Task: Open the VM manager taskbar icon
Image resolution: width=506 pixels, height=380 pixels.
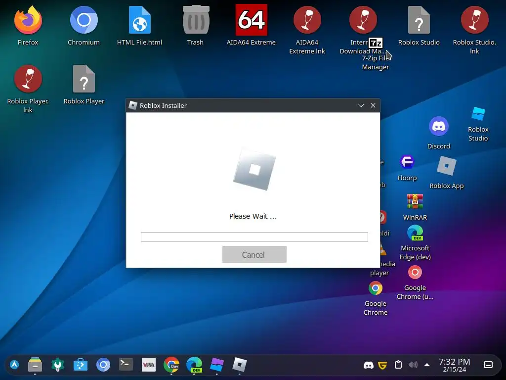Action: (x=149, y=365)
